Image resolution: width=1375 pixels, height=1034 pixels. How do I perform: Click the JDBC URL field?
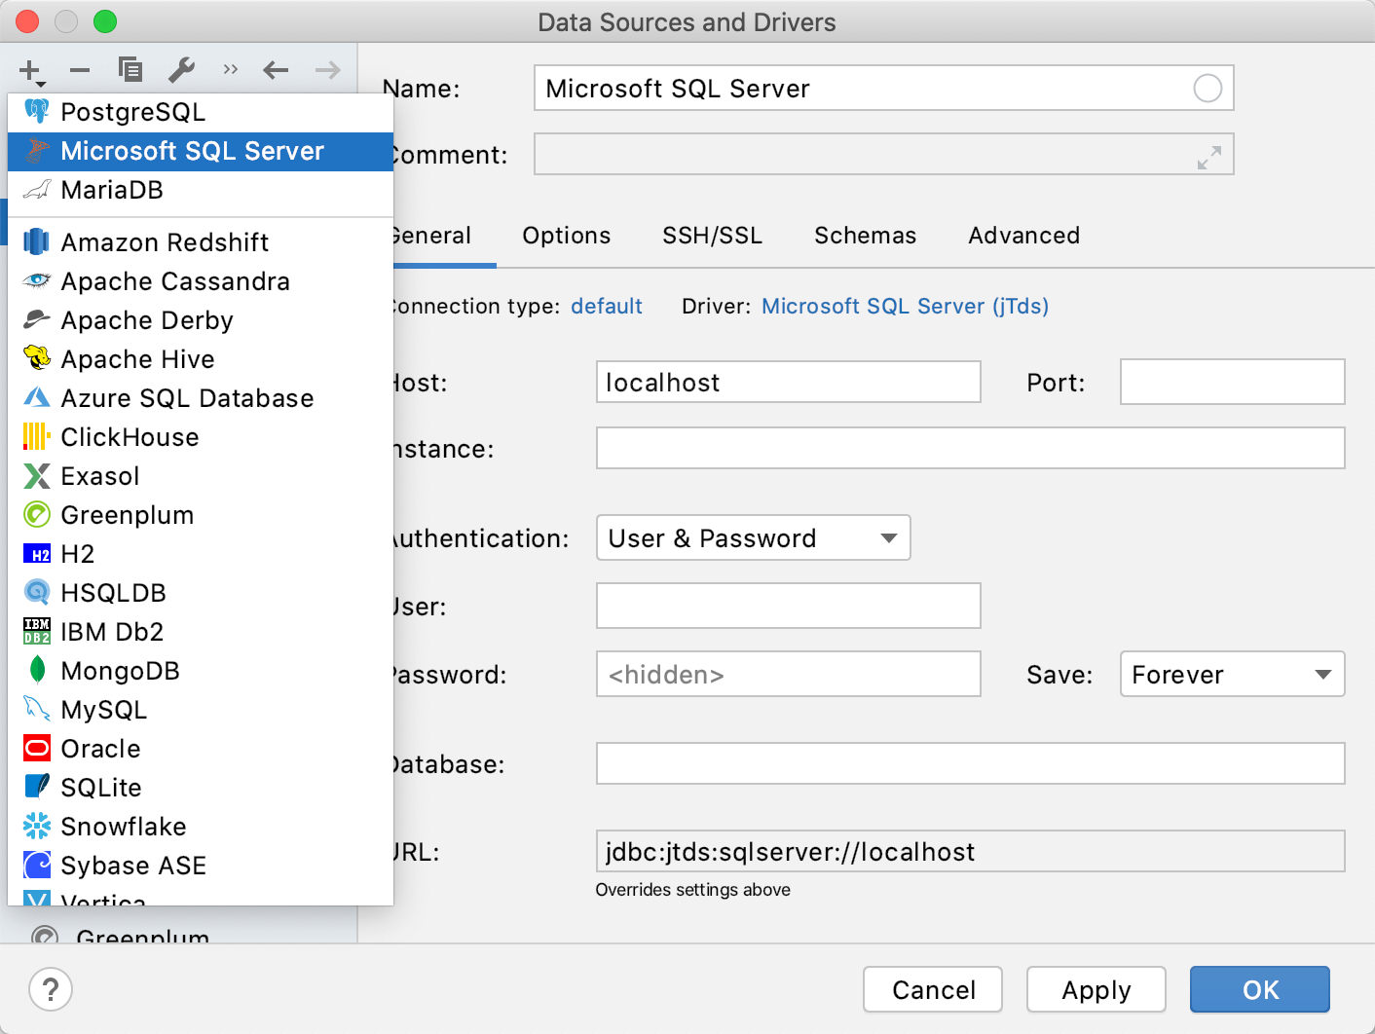(x=971, y=851)
